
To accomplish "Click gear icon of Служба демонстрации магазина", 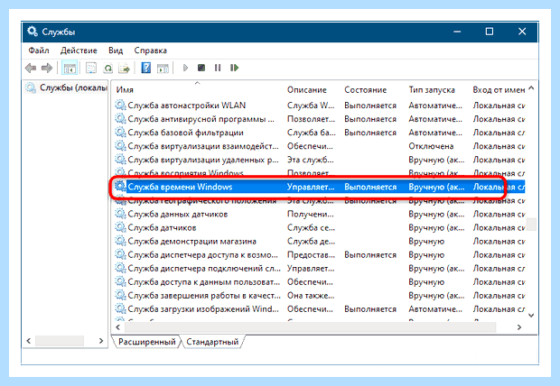I will click(120, 241).
